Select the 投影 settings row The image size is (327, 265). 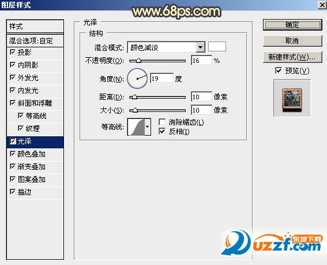(35, 52)
